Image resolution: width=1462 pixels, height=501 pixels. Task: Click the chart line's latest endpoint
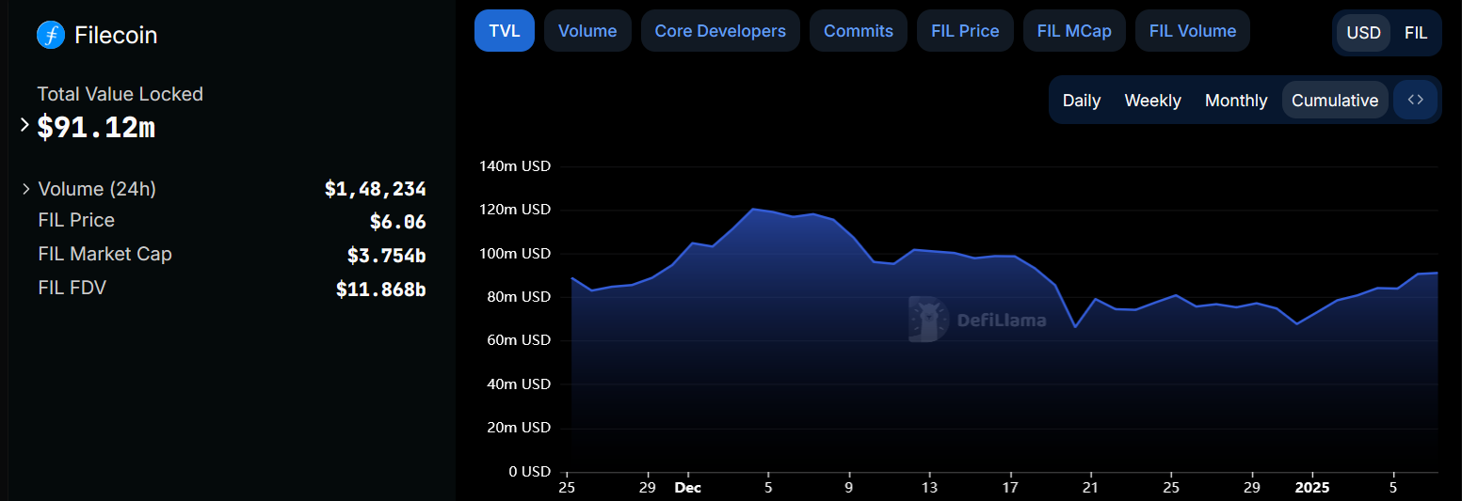1437,273
